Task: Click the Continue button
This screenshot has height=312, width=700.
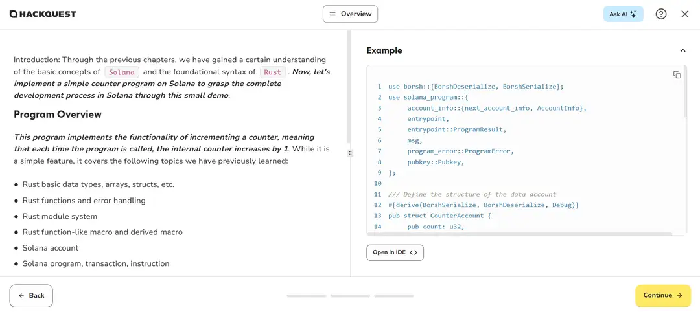Action: (663, 295)
